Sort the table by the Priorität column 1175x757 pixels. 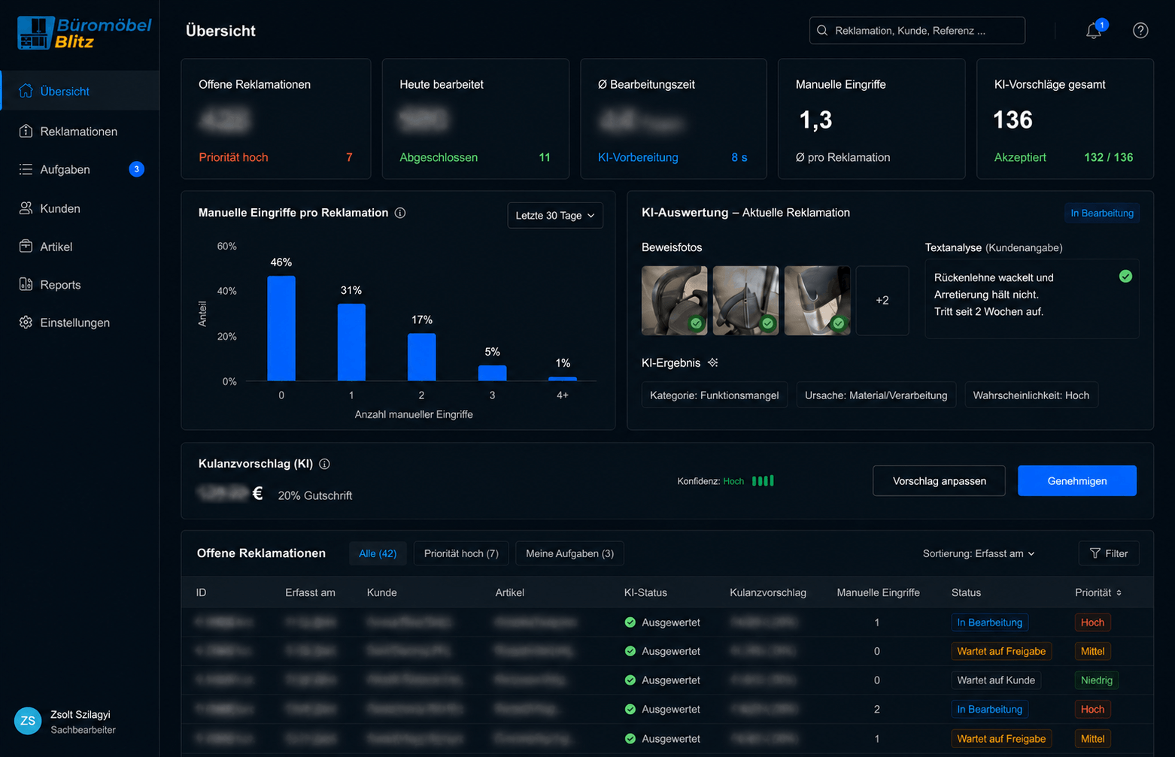(x=1098, y=592)
